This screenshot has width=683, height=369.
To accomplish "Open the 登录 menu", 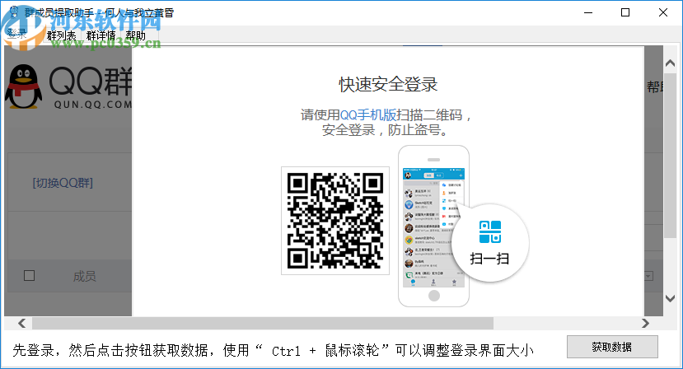I will 17,35.
